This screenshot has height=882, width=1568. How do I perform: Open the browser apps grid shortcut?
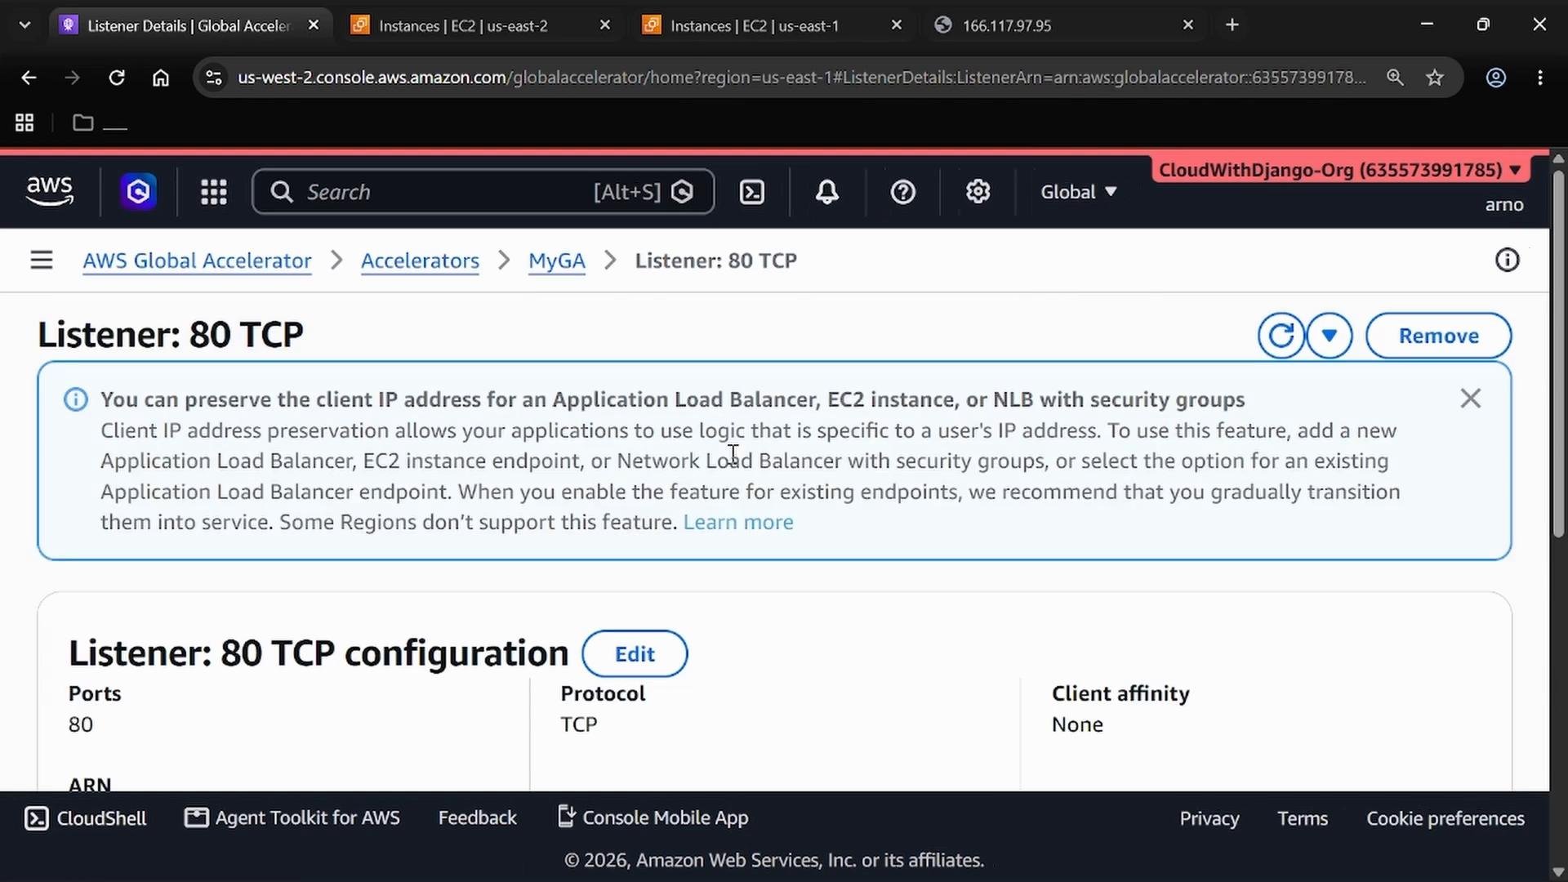pos(24,122)
